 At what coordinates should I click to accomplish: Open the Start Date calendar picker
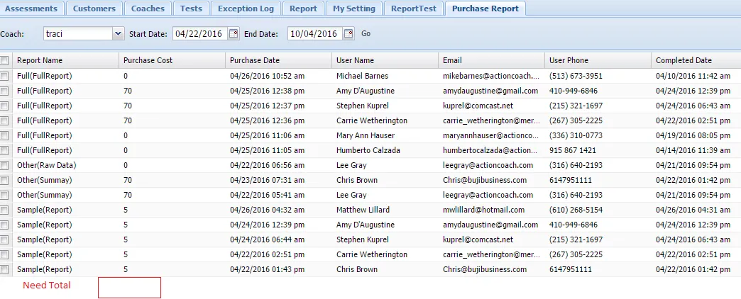(x=234, y=33)
